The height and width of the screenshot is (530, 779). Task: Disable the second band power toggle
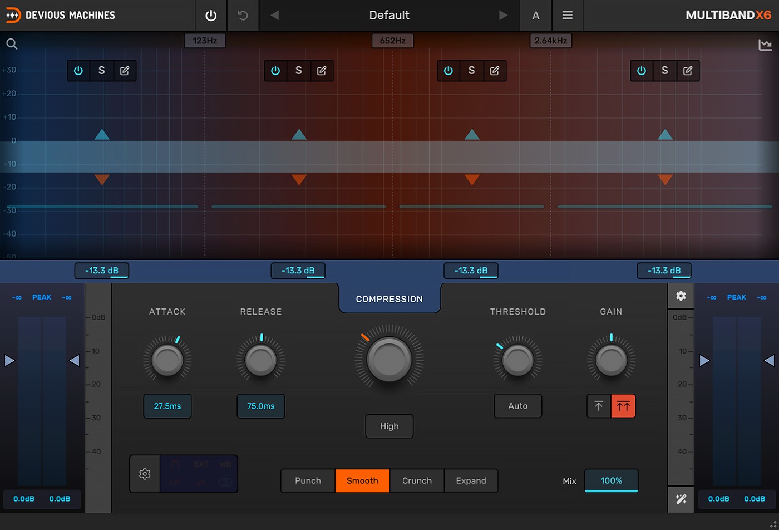click(x=275, y=71)
